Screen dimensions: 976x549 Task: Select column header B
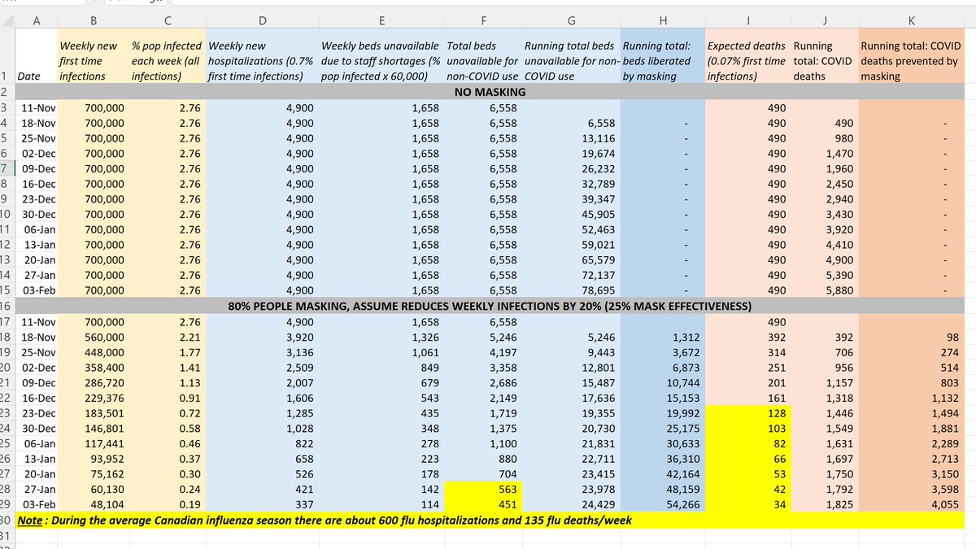click(x=94, y=18)
